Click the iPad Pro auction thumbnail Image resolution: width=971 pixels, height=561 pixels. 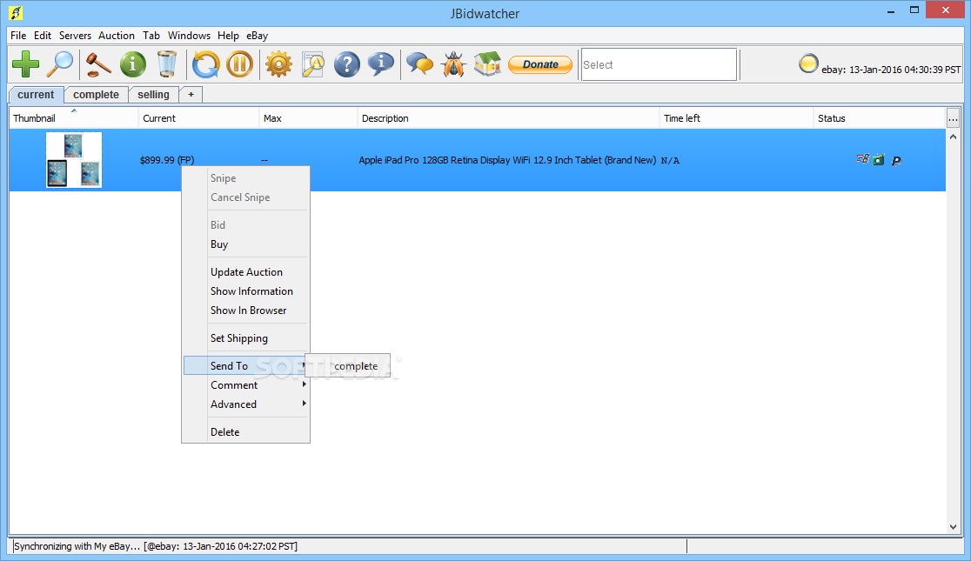click(x=74, y=160)
